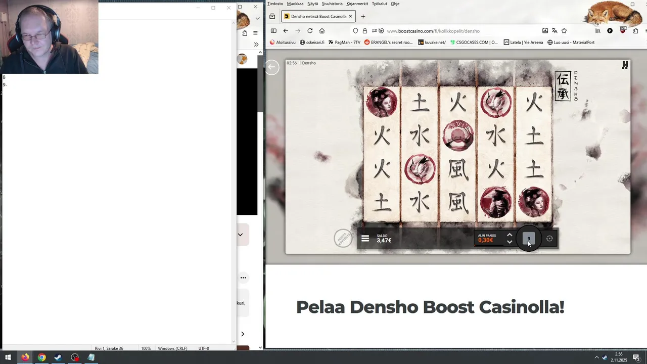Image resolution: width=647 pixels, height=364 pixels.
Task: Open the three-dots menu in background window
Action: point(243,278)
